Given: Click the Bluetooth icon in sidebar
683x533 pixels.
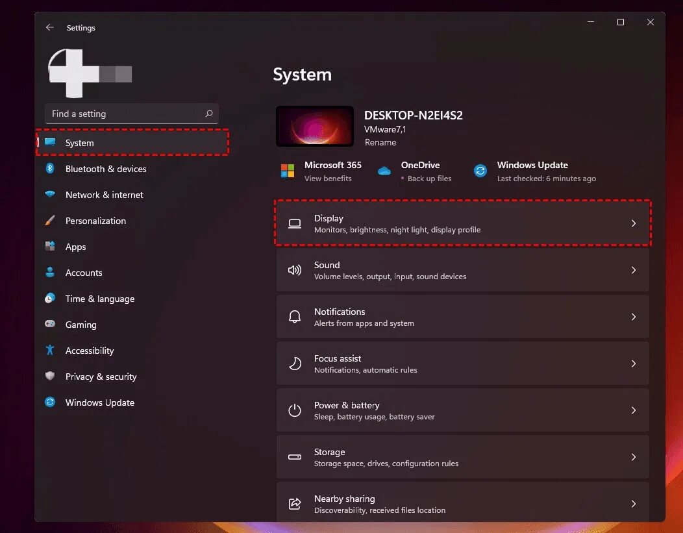Looking at the screenshot, I should click(50, 168).
